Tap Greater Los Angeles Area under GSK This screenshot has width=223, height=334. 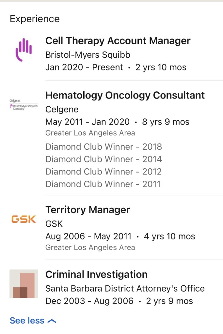pyautogui.click(x=90, y=247)
